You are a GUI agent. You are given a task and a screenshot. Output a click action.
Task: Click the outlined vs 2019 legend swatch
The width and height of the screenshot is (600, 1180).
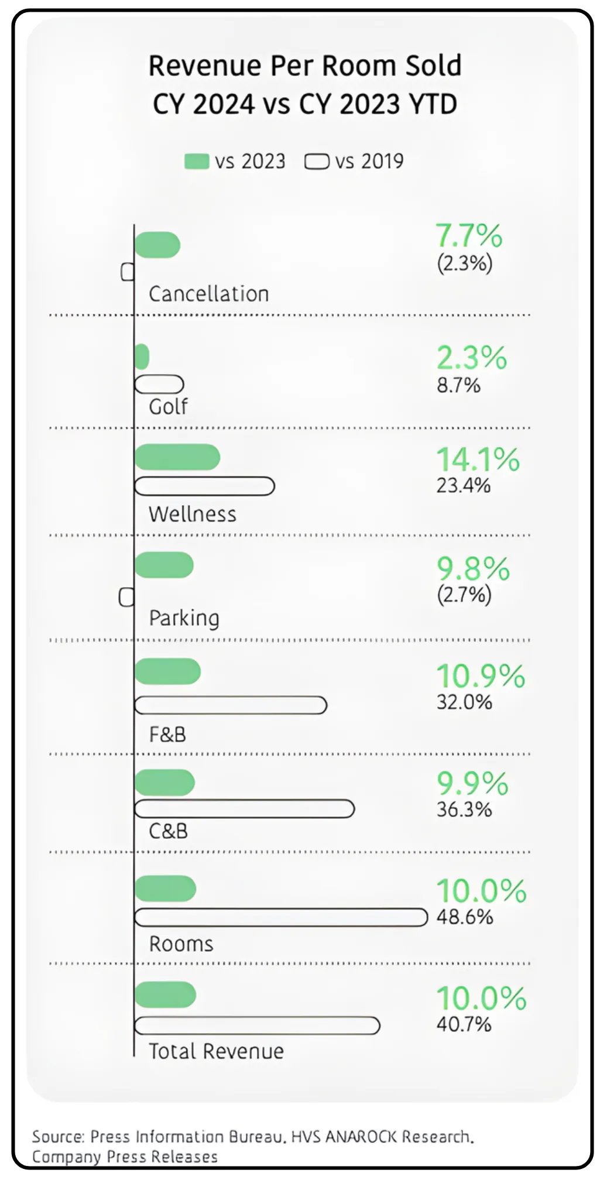pos(317,161)
